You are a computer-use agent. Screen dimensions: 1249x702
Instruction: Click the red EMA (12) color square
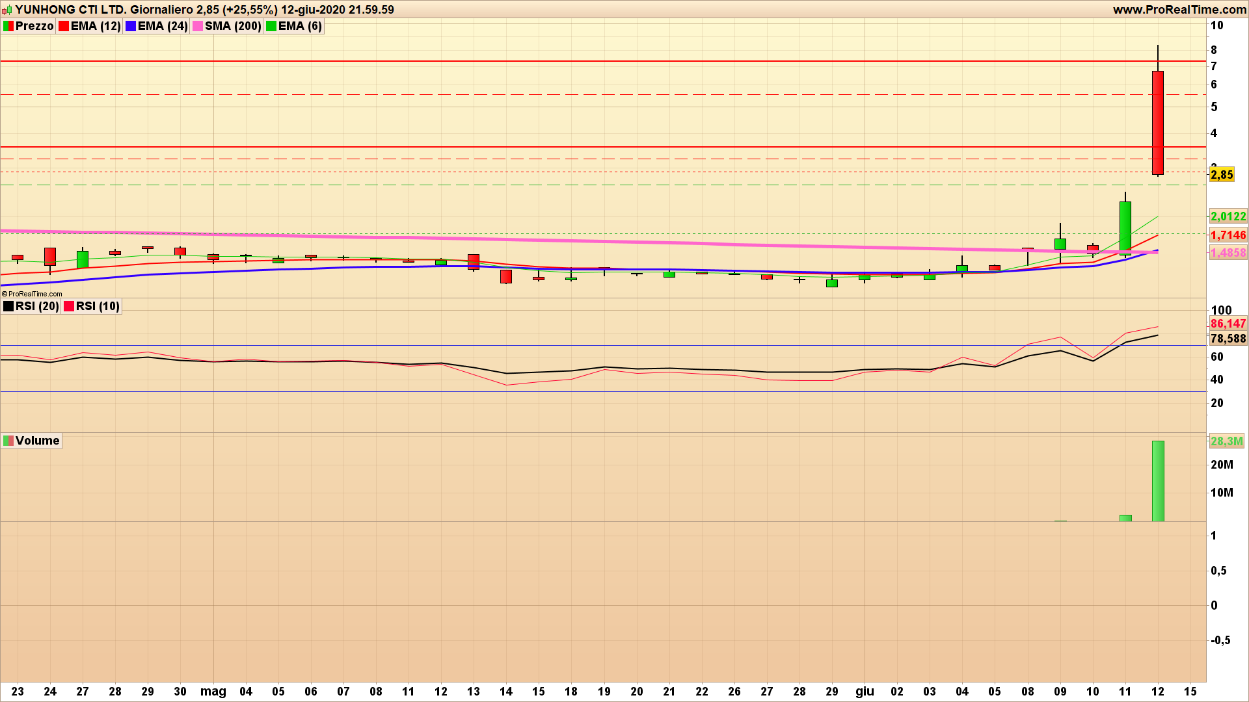(x=64, y=26)
